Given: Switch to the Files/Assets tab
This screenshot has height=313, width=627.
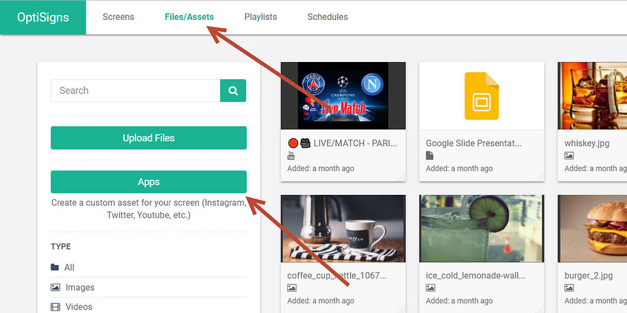Looking at the screenshot, I should tap(189, 17).
